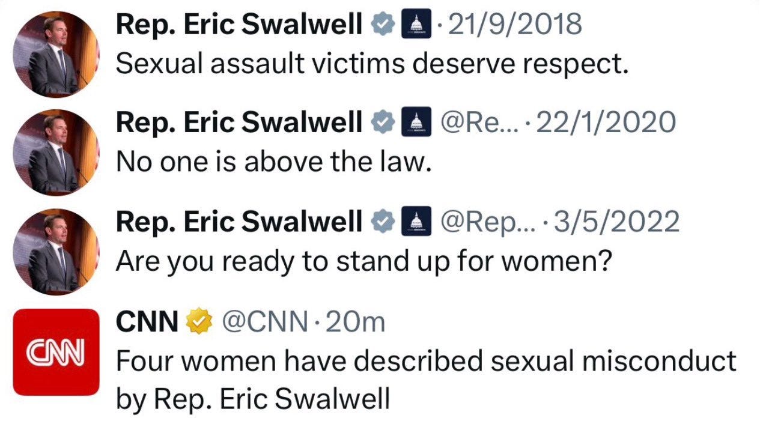Open the CNN tweet about four women
Screen dimensions: 760x427
426,378
